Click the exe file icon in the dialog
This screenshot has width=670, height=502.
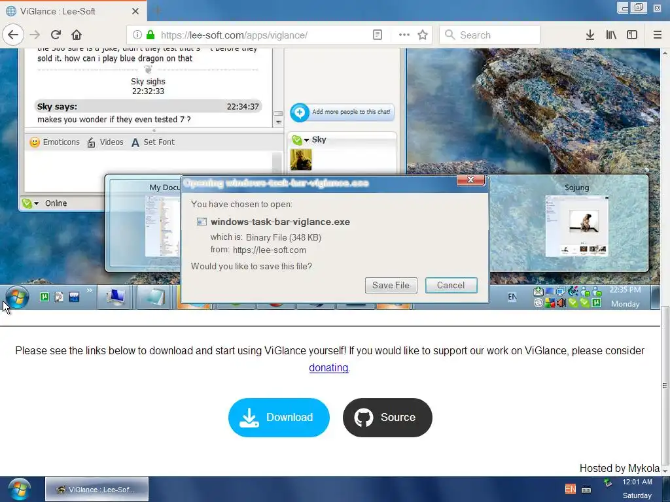202,222
